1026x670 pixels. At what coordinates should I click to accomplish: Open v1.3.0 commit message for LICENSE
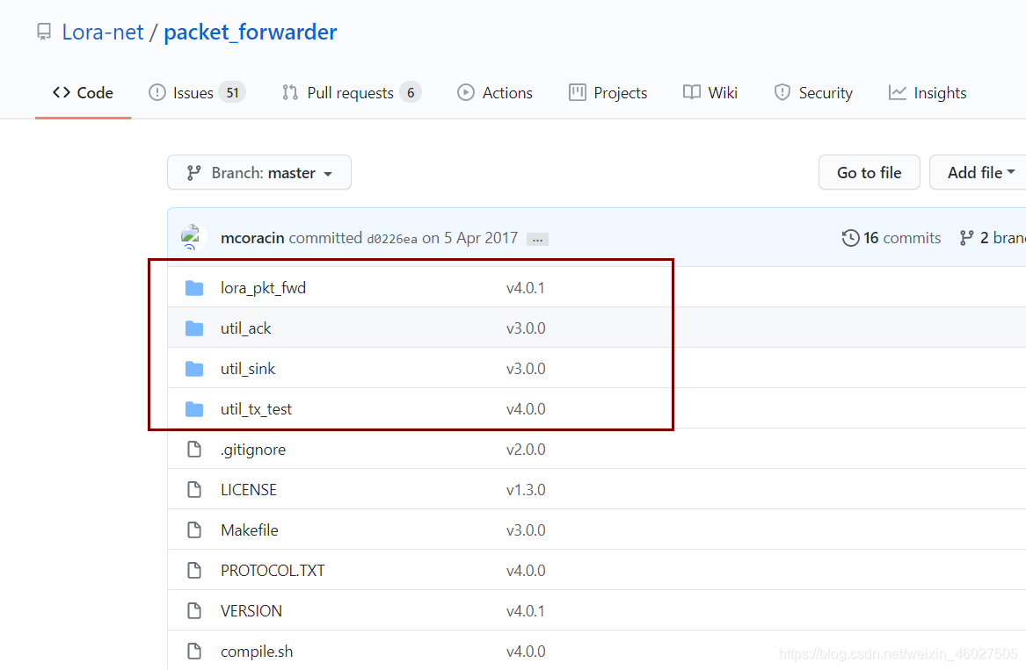pos(526,490)
